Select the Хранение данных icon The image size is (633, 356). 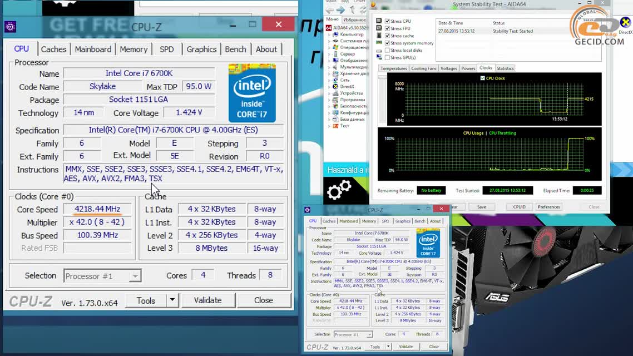pos(335,73)
